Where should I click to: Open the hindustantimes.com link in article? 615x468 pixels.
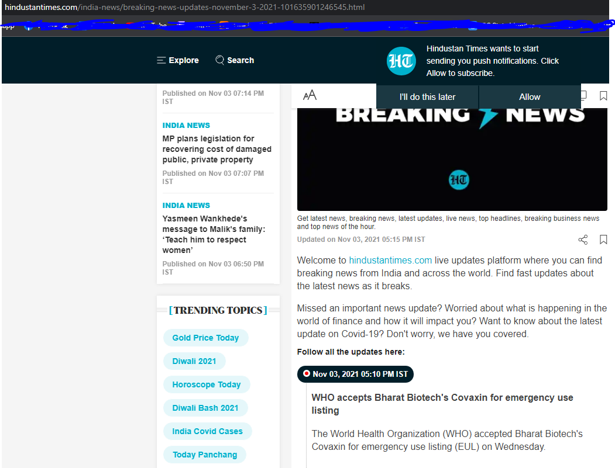[390, 261]
